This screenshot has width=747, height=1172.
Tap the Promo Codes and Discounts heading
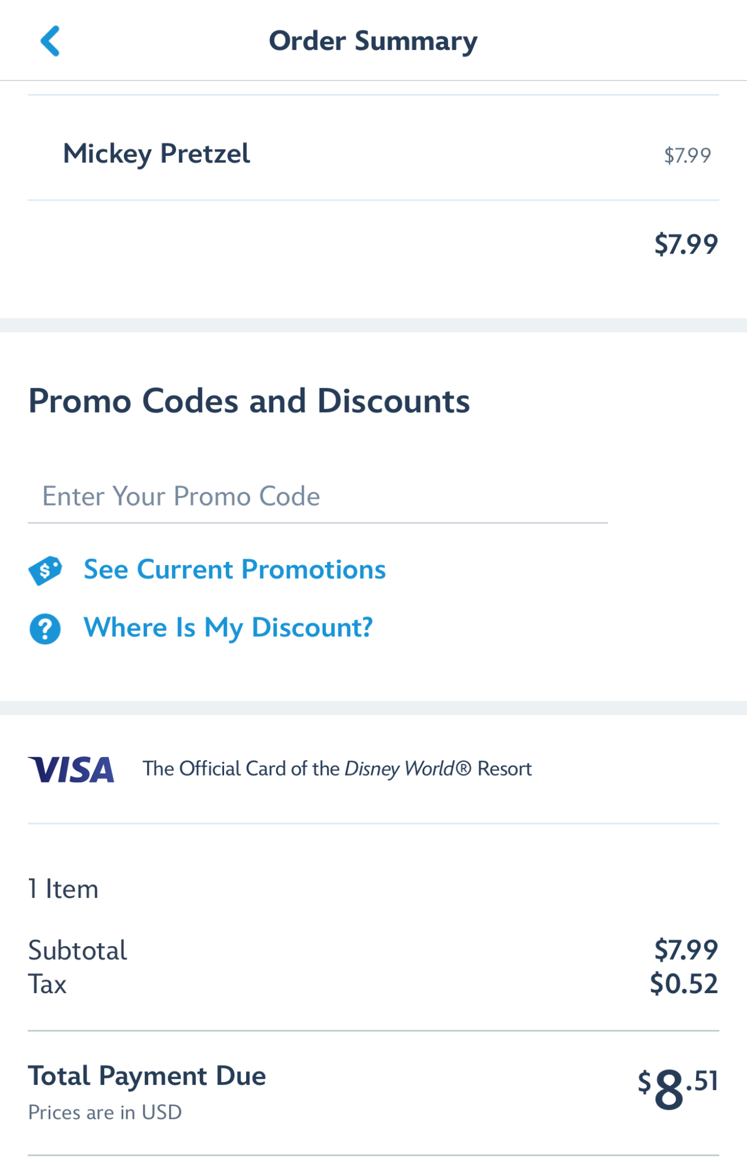pyautogui.click(x=249, y=401)
